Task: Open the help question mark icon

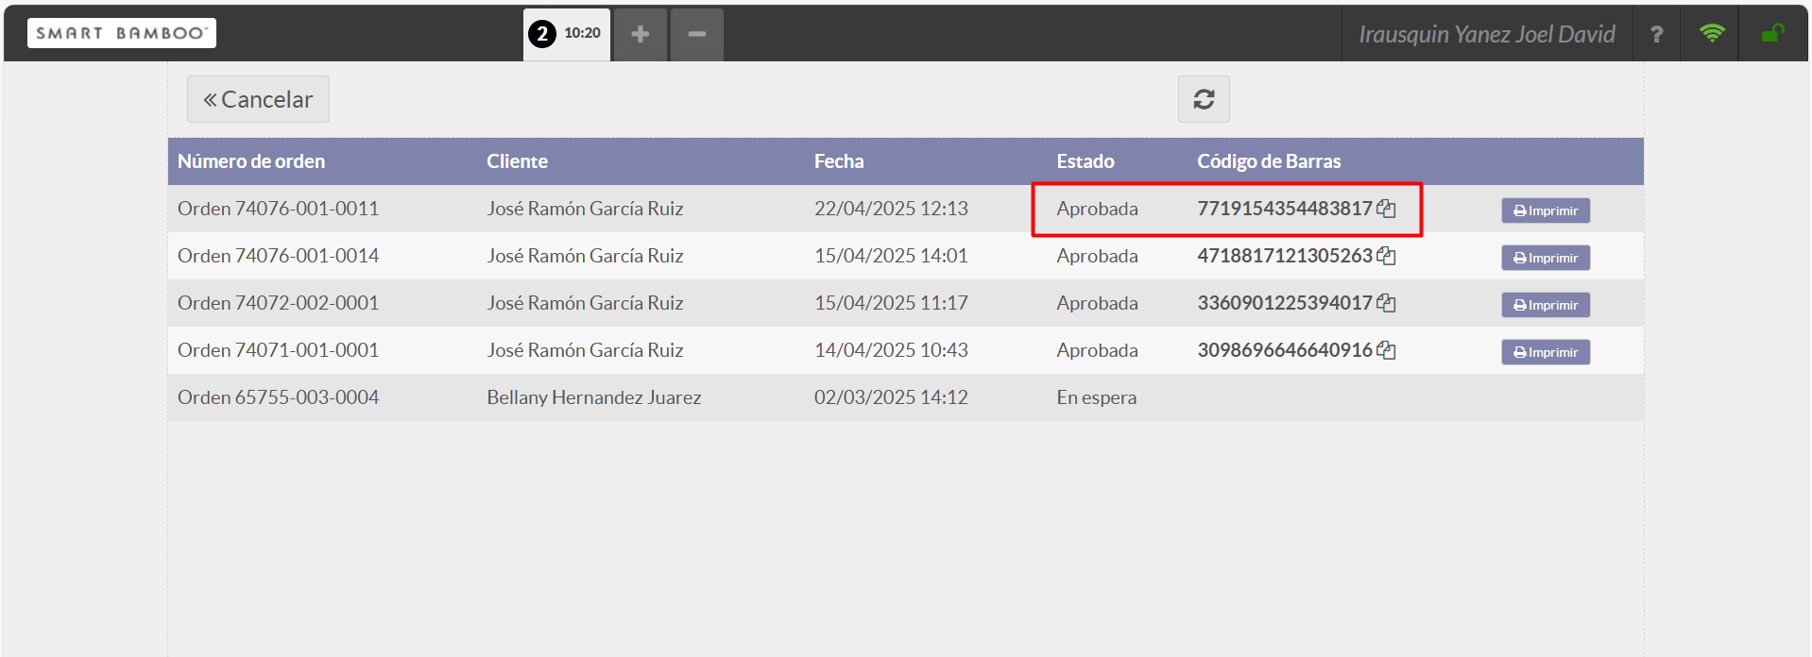Action: (x=1656, y=34)
